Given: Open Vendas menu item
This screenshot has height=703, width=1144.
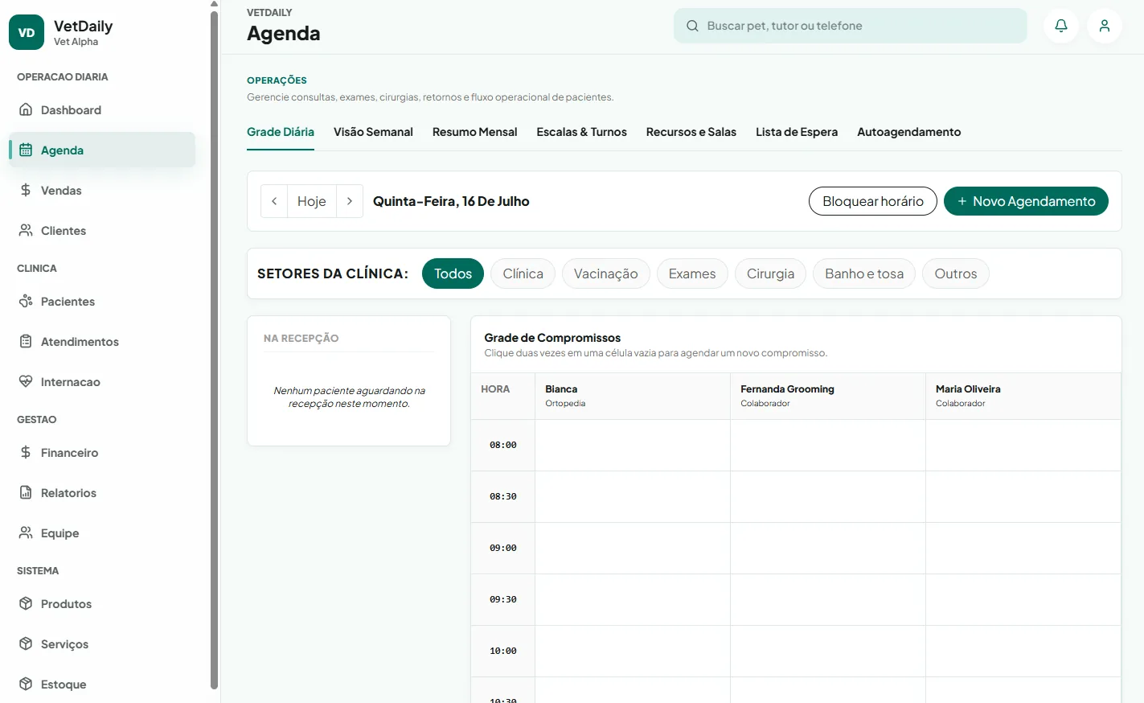Looking at the screenshot, I should tap(101, 190).
